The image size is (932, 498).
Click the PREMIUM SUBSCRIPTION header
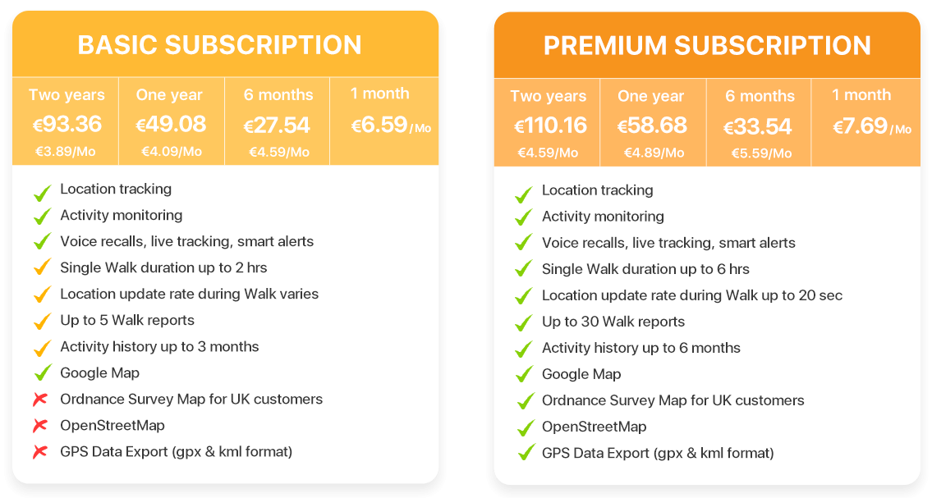(707, 45)
